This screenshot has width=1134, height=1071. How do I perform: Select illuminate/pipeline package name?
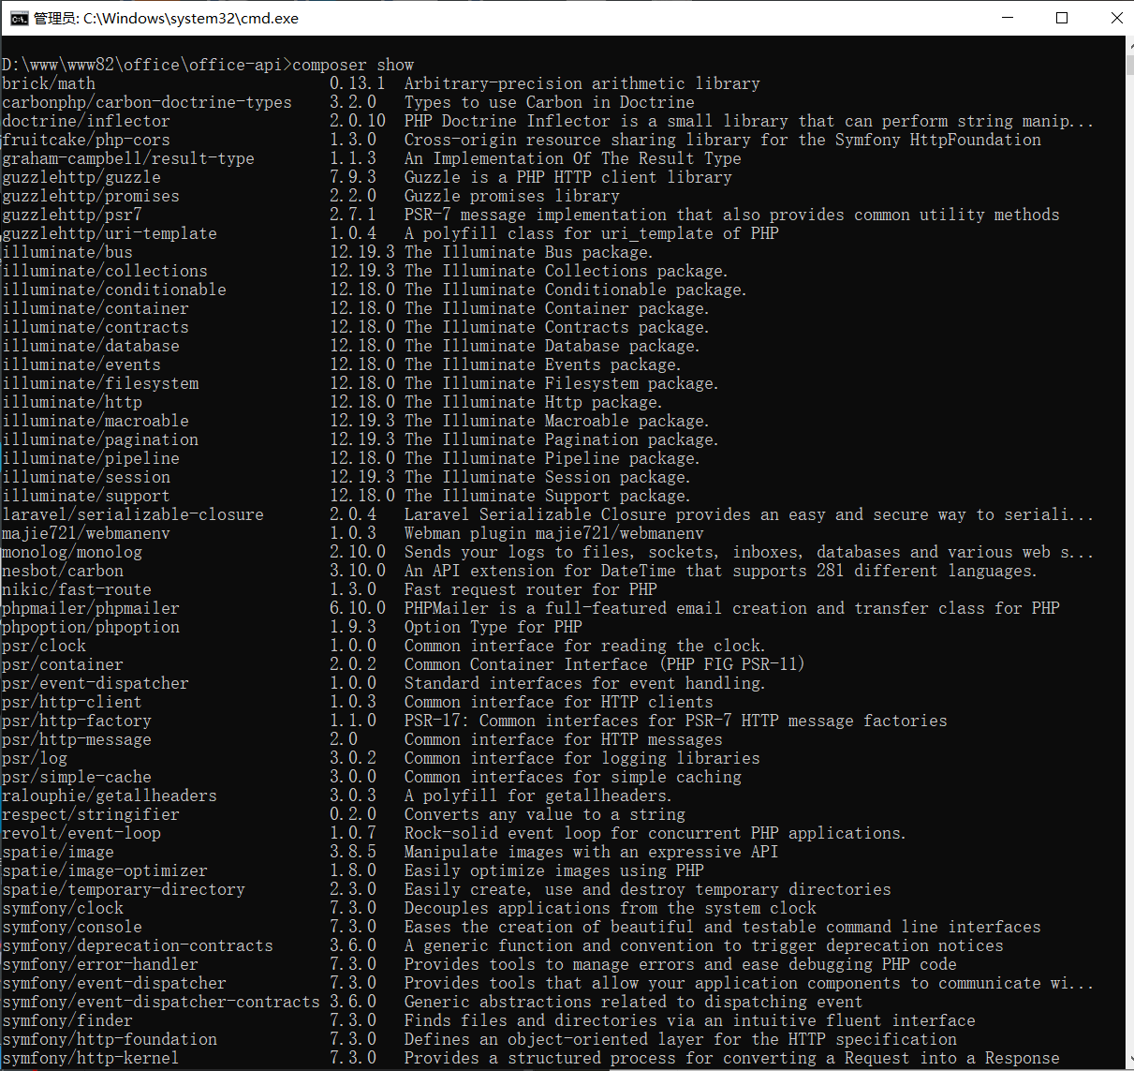pos(91,458)
